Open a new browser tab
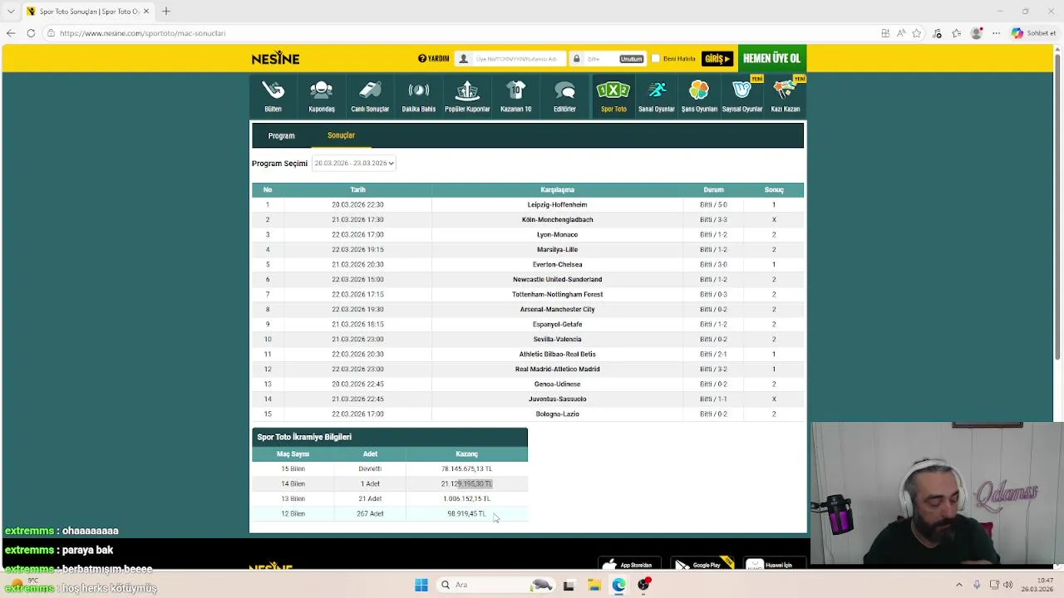1064x598 pixels. tap(166, 12)
